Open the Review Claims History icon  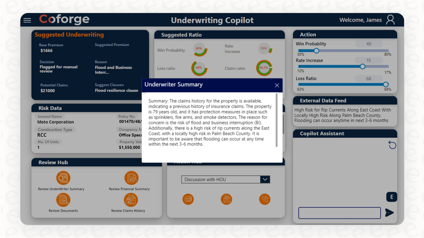pyautogui.click(x=131, y=199)
